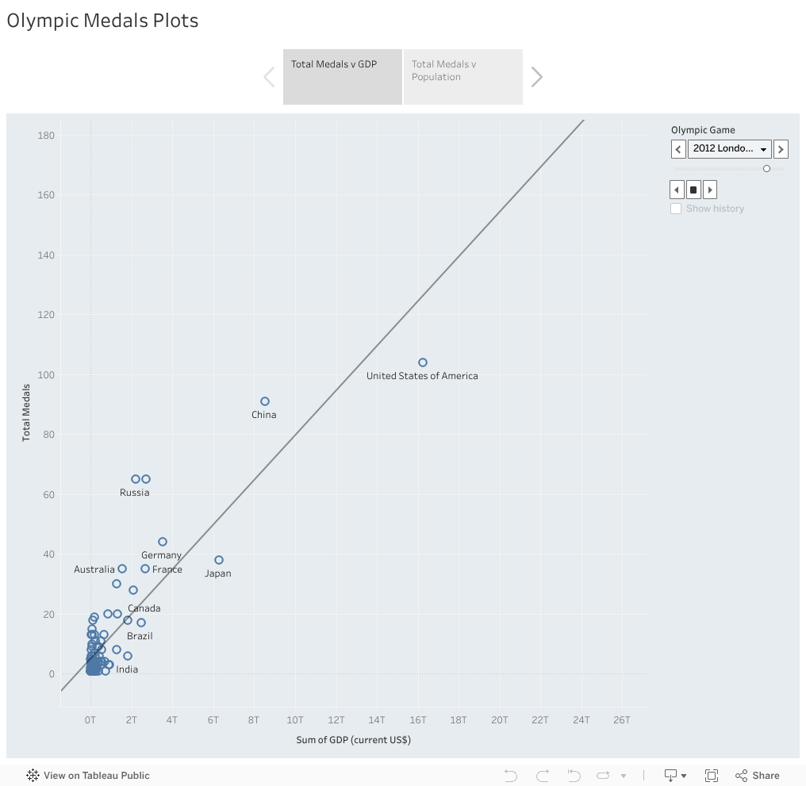
Task: Click the next story point arrow
Action: click(x=537, y=76)
